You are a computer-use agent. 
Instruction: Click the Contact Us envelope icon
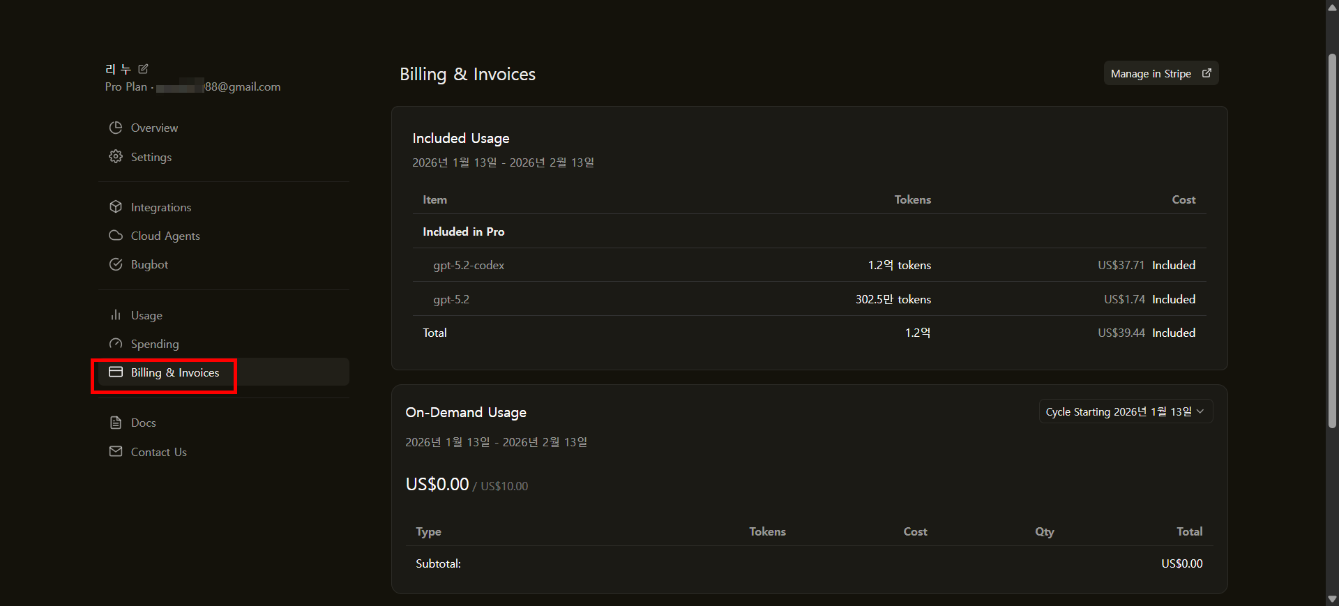pos(116,451)
